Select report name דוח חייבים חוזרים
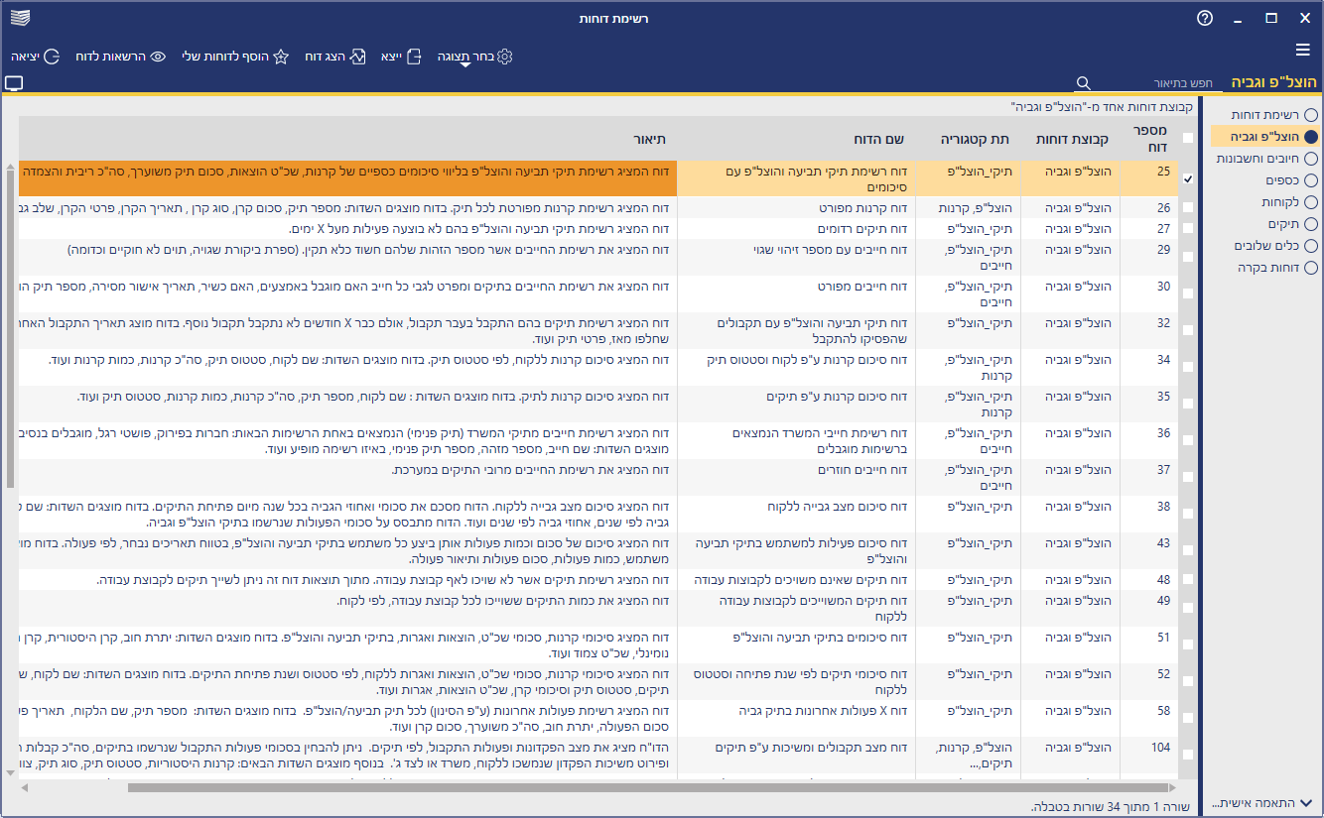 point(863,469)
